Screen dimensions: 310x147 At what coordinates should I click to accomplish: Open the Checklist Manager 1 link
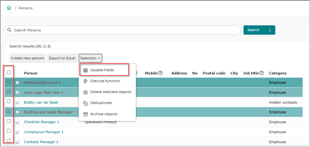(x=41, y=122)
